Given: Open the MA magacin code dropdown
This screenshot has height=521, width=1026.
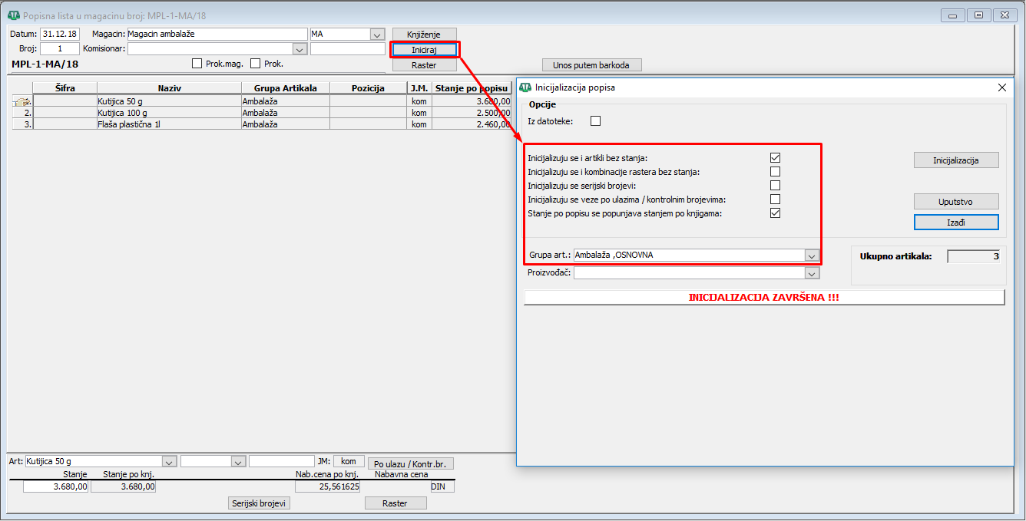Looking at the screenshot, I should (376, 35).
